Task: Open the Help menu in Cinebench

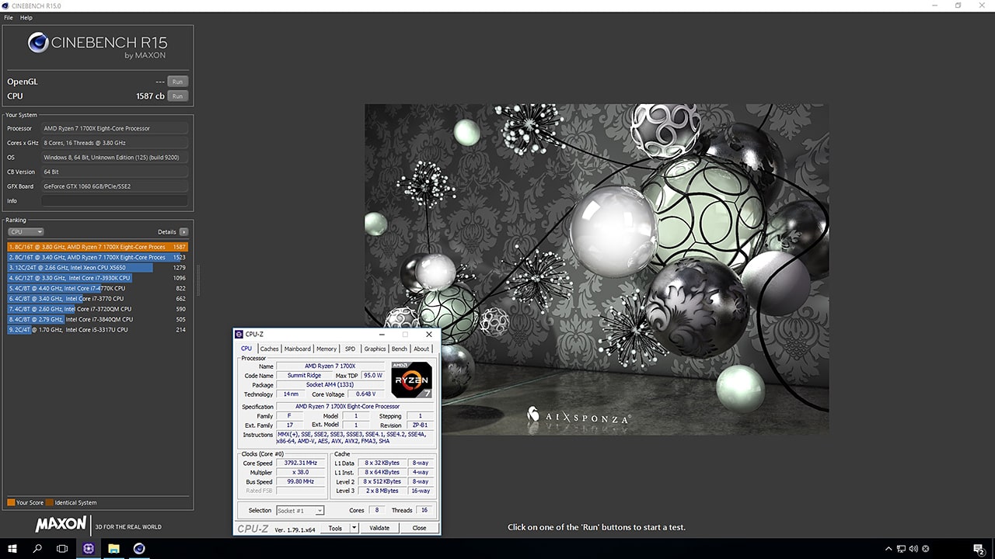Action: click(26, 18)
